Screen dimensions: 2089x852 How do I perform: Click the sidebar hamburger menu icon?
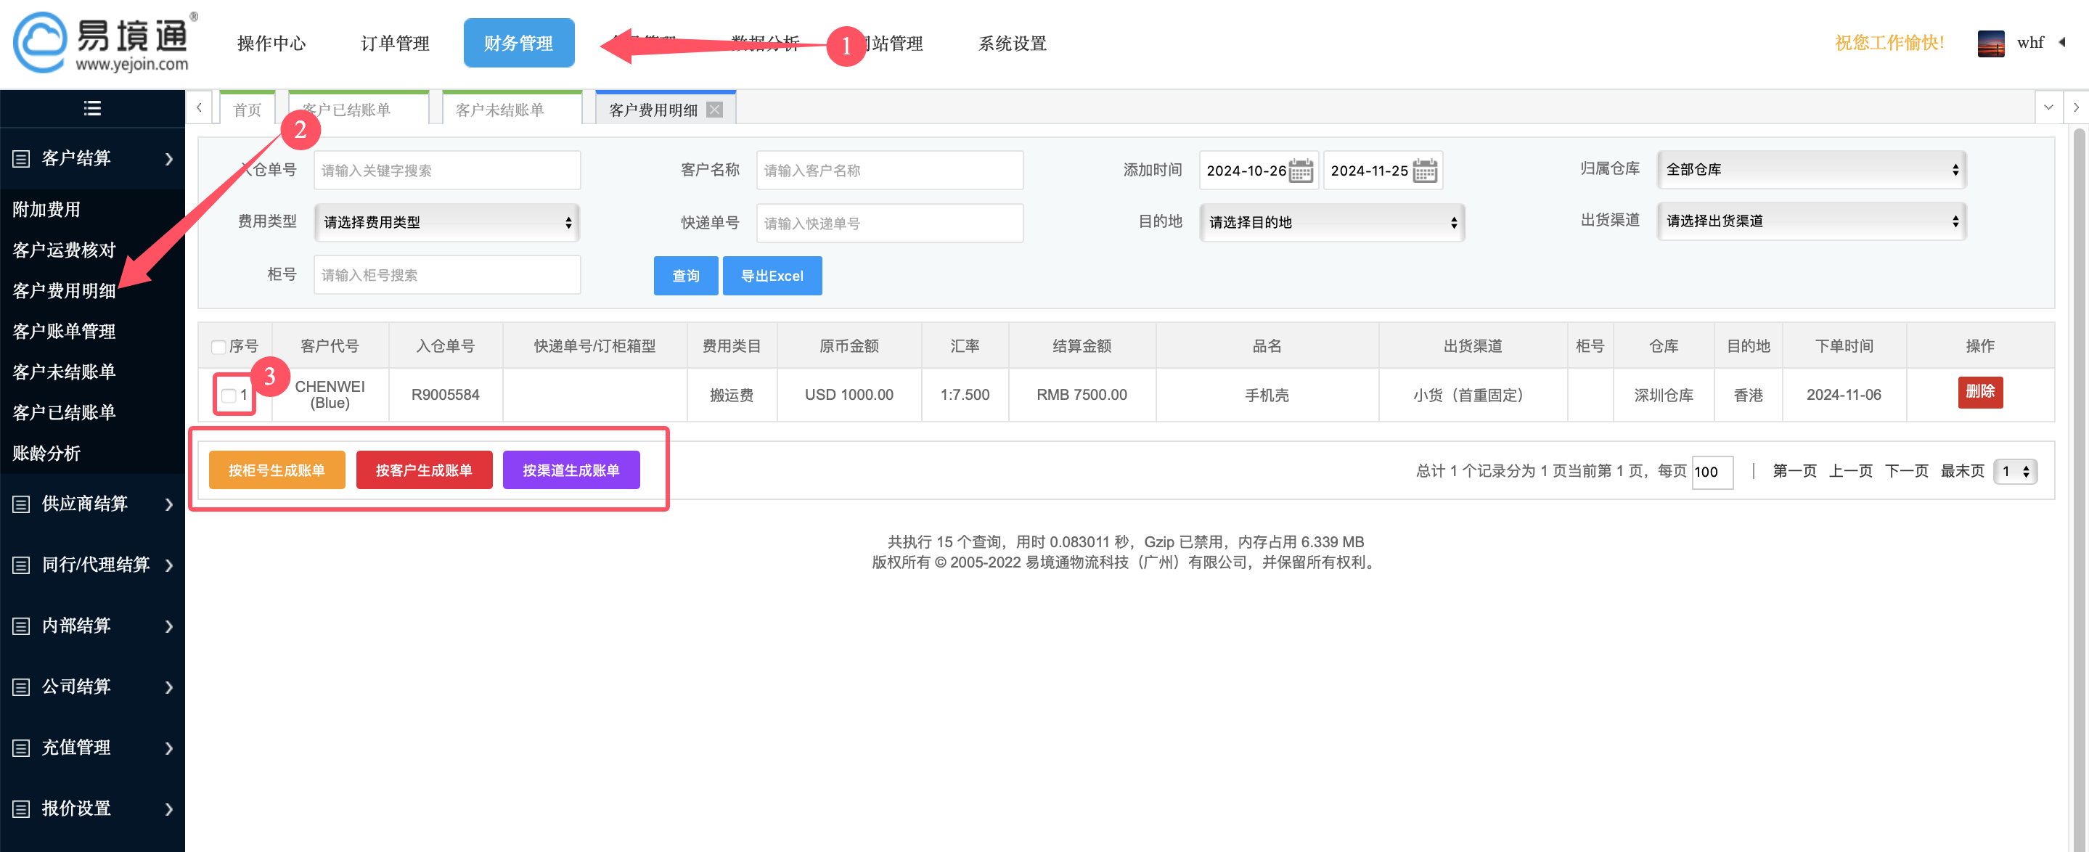pyautogui.click(x=91, y=108)
